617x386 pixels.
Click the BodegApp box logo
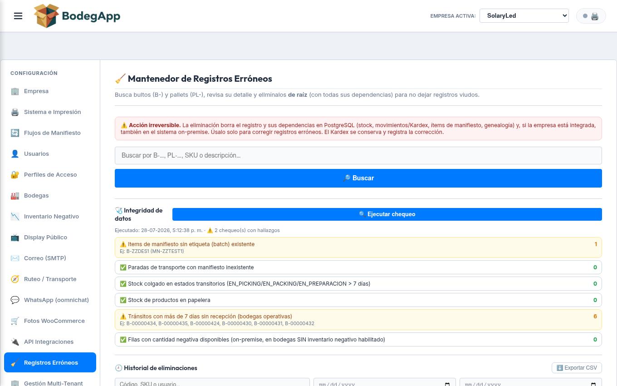(47, 16)
